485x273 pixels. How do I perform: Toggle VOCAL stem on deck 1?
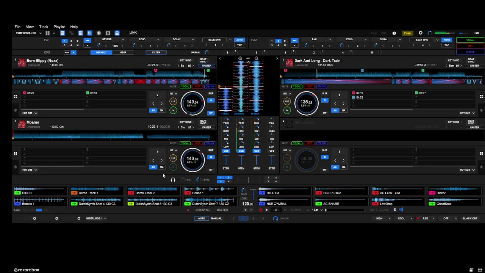pos(185,86)
